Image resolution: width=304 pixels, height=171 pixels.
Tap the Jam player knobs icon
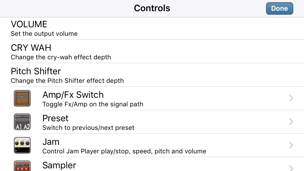coord(22,145)
